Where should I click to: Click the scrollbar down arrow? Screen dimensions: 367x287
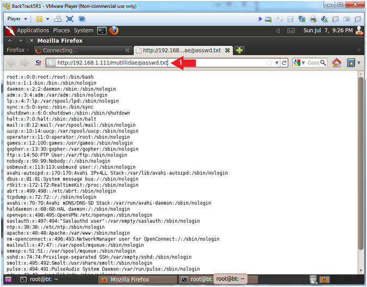point(360,270)
